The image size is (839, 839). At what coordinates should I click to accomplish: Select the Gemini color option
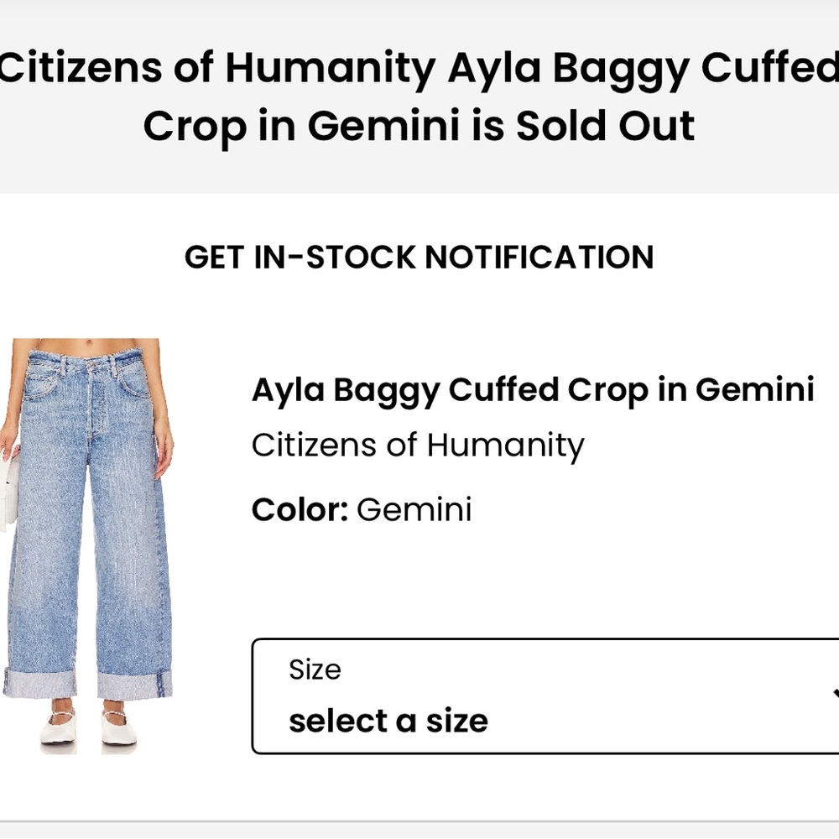pyautogui.click(x=414, y=508)
